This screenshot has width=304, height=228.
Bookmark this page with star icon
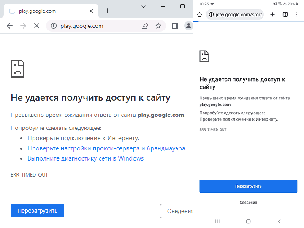point(158,26)
